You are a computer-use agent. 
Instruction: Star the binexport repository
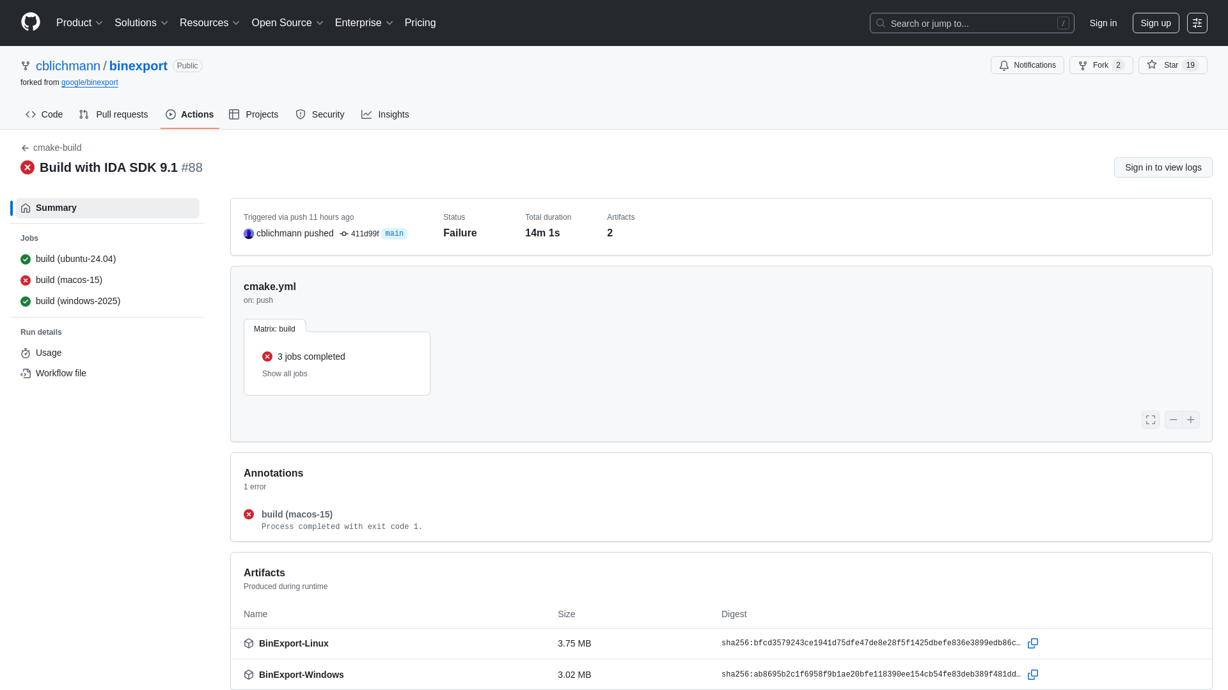(1172, 65)
